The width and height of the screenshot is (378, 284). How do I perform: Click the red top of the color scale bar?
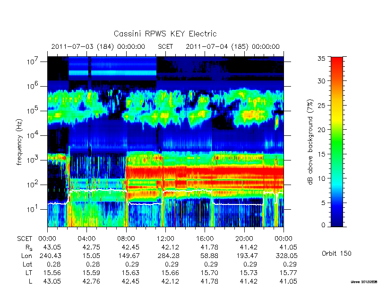337,61
